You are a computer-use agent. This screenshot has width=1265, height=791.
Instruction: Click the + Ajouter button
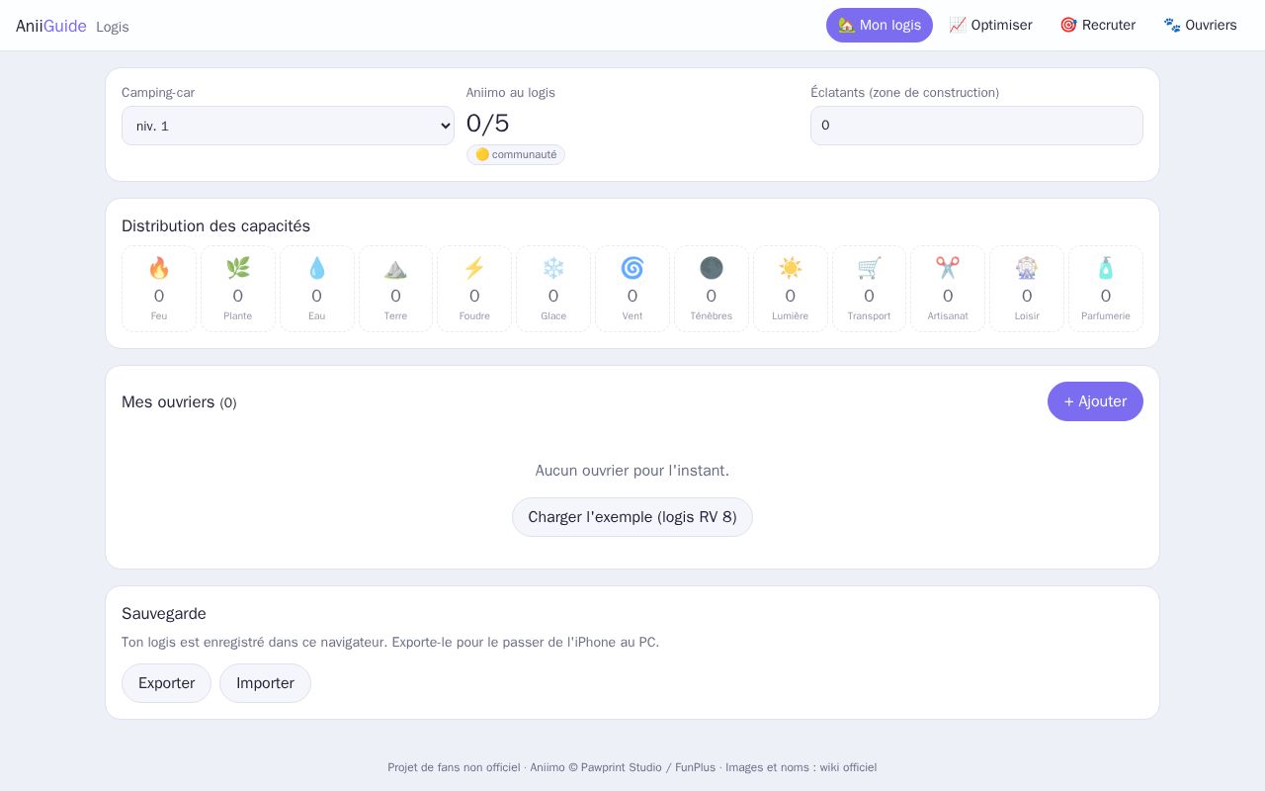[1095, 401]
